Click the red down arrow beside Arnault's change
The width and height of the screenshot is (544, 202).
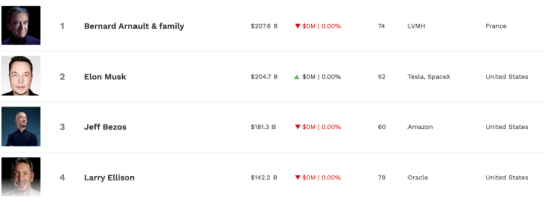[x=297, y=26]
